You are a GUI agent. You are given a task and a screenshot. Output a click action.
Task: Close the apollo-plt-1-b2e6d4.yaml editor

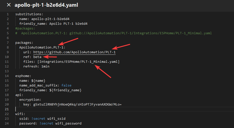click(x=9, y=5)
